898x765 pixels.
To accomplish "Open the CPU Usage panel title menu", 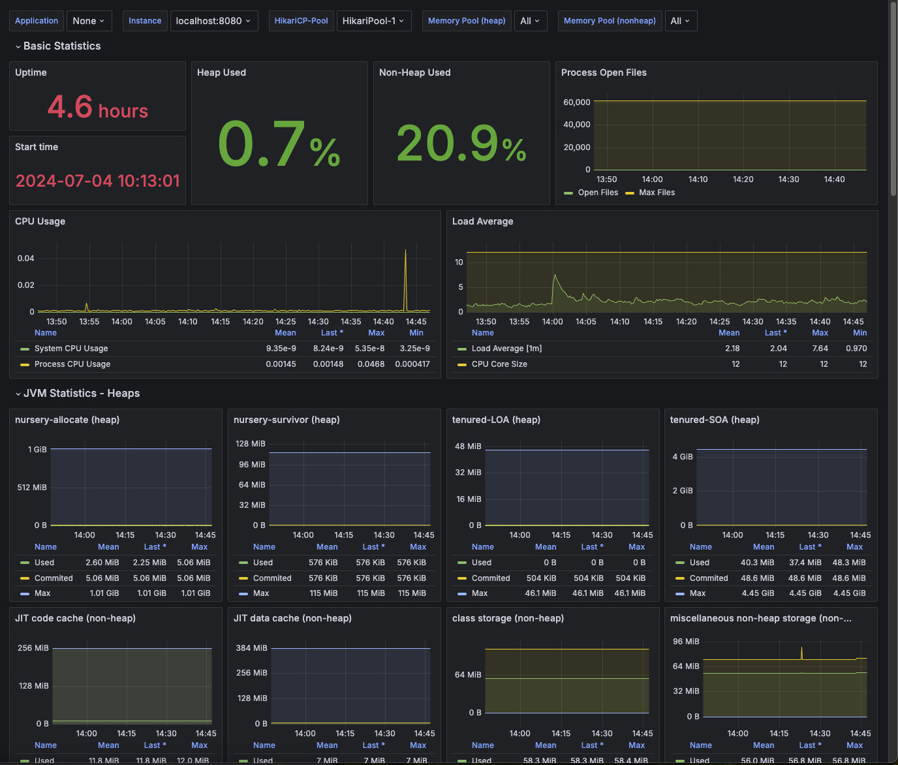I will coord(40,221).
